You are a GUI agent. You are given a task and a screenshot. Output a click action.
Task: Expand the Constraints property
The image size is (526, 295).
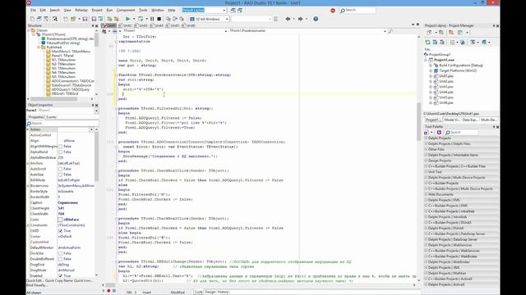coord(28,225)
